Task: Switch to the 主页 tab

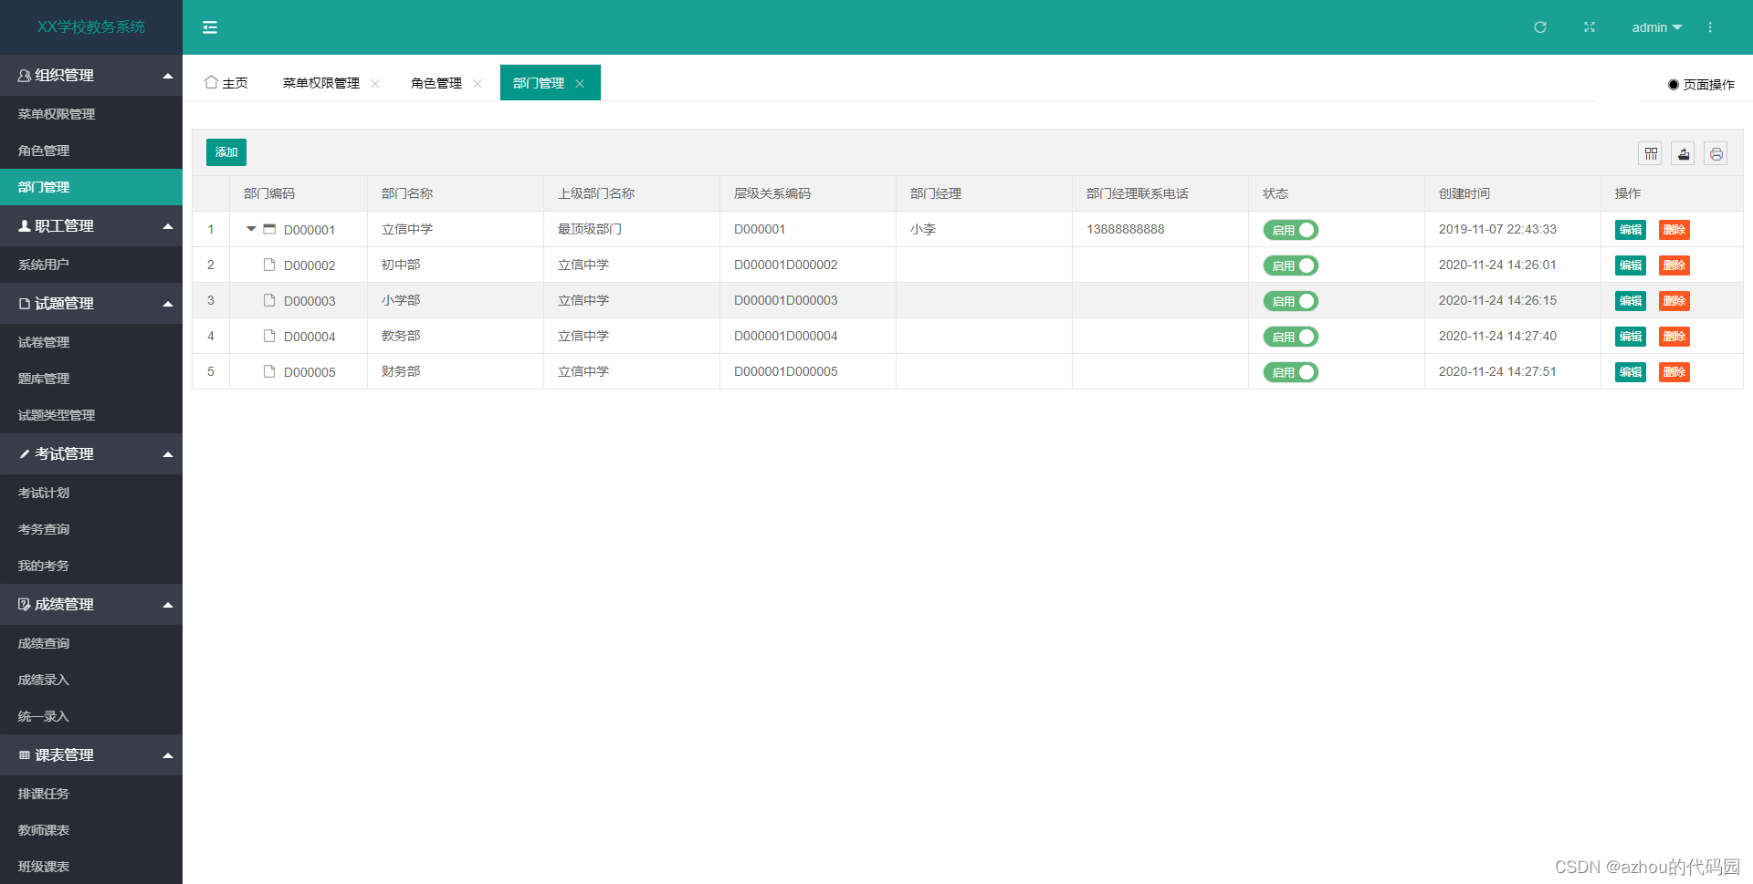Action: (x=226, y=83)
